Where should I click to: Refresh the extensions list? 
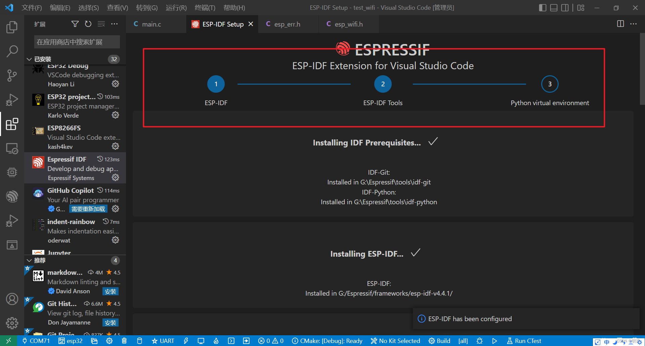click(x=88, y=24)
